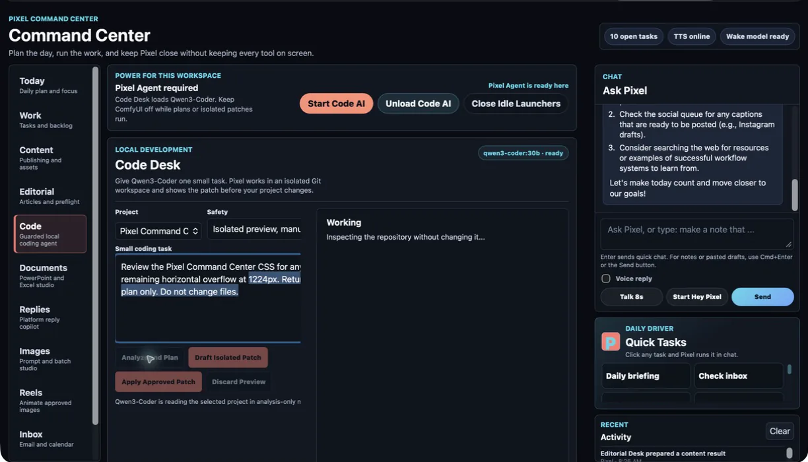
Task: Open the Project dropdown showing Pixel Command
Action: pyautogui.click(x=158, y=231)
